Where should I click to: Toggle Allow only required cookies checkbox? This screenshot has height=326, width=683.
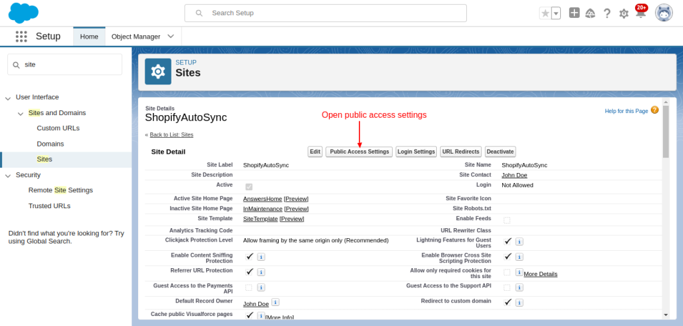point(507,272)
